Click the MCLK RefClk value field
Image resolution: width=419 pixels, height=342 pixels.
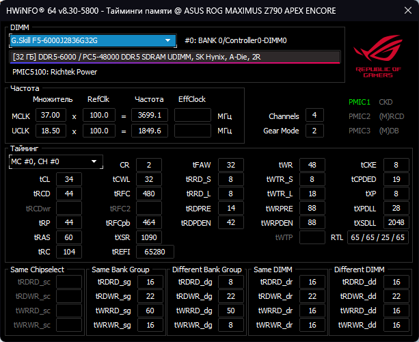[99, 115]
